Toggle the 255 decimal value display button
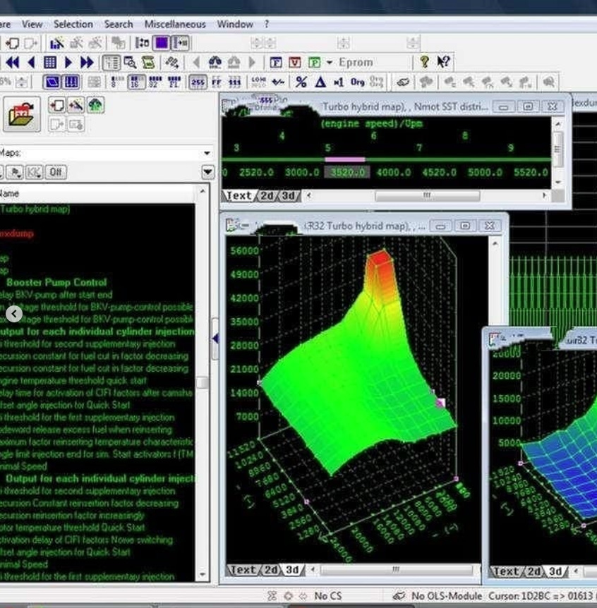Screen dimensions: 597x608 198,83
